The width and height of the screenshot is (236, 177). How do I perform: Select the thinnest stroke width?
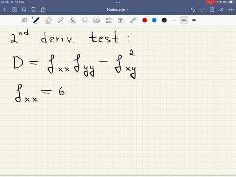[174, 20]
